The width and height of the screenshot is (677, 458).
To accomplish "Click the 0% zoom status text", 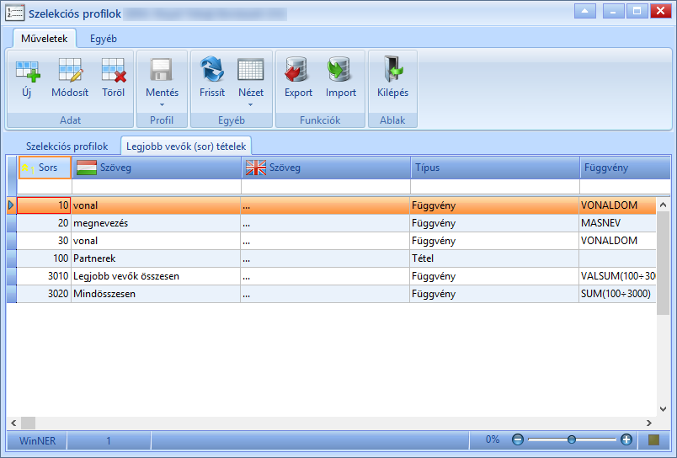I will pyautogui.click(x=493, y=439).
